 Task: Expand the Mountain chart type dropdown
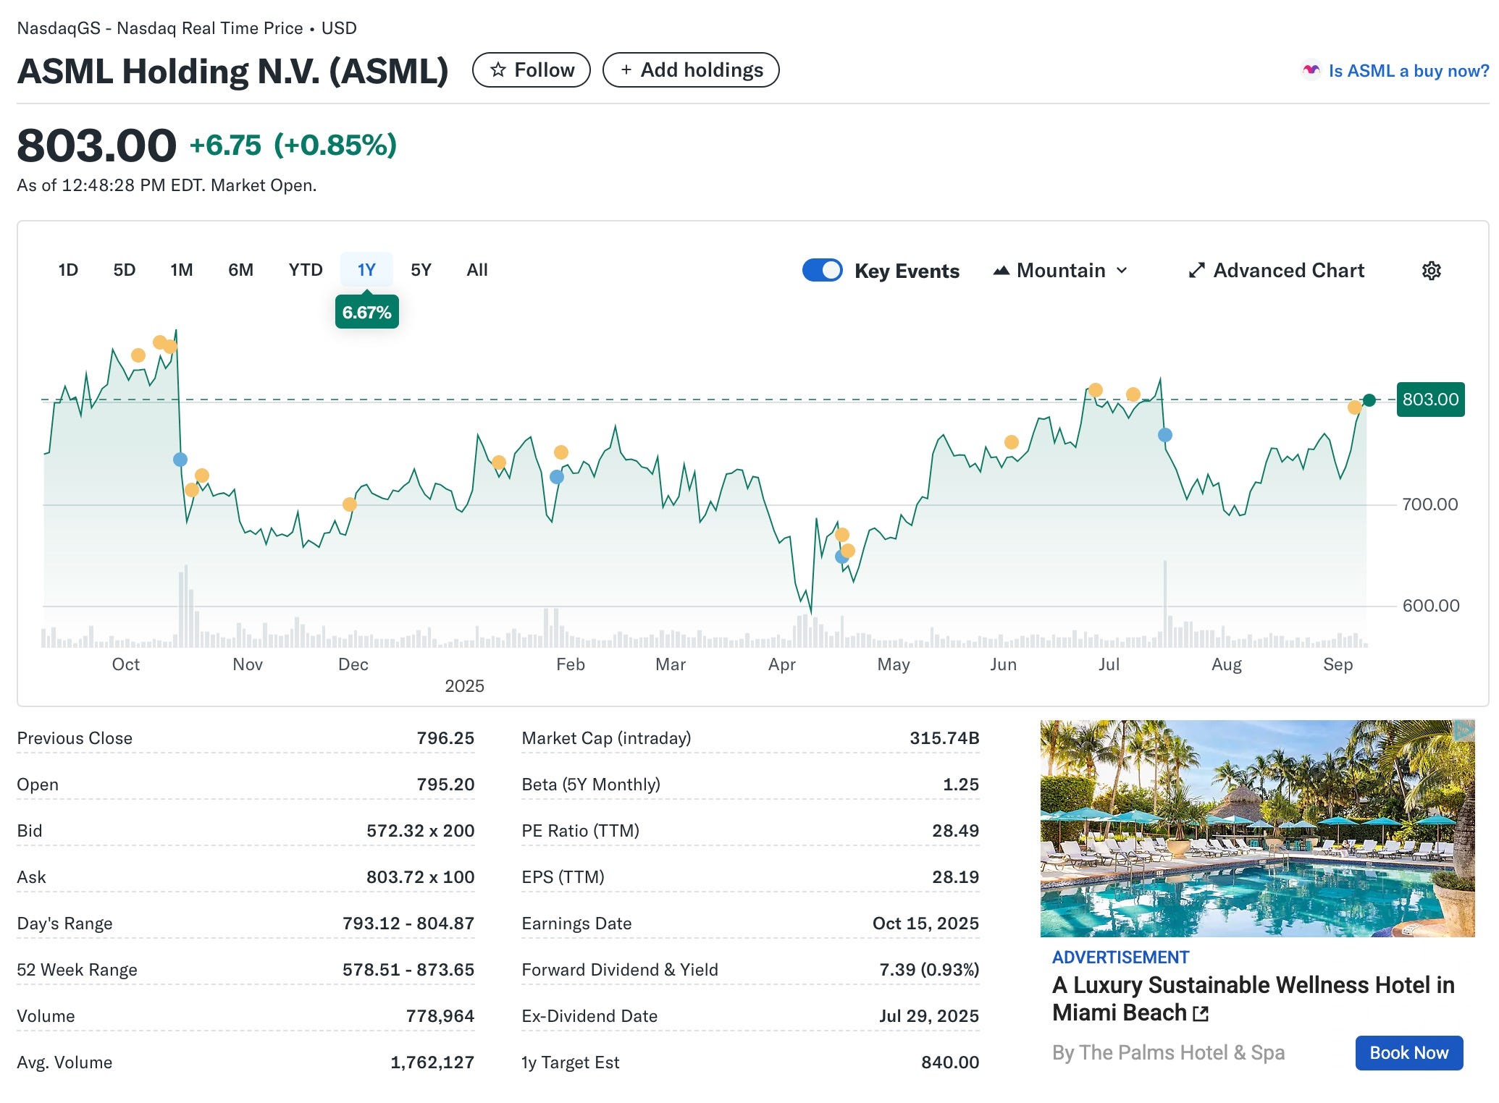1061,271
